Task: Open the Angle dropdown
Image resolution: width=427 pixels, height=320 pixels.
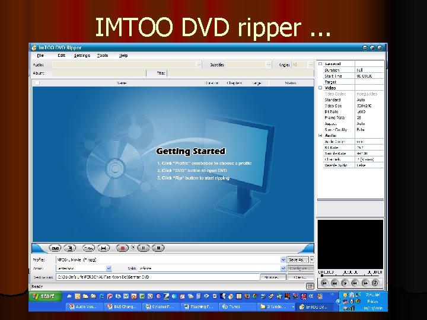Action: click(311, 65)
